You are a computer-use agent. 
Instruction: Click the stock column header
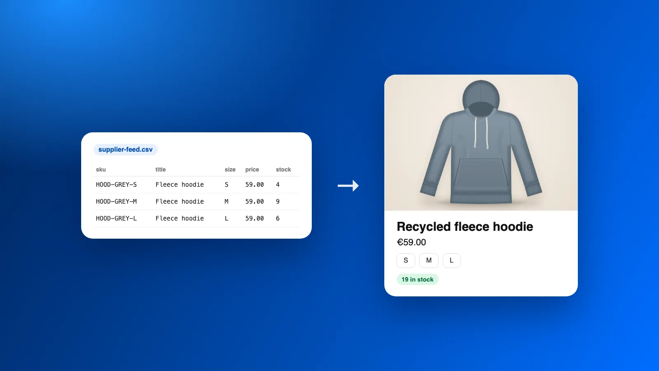[x=283, y=169]
